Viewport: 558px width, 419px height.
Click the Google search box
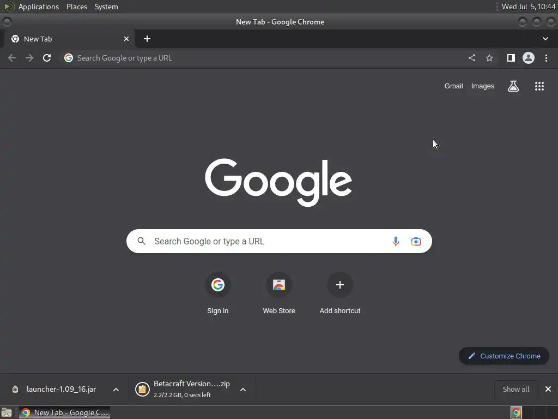click(279, 241)
